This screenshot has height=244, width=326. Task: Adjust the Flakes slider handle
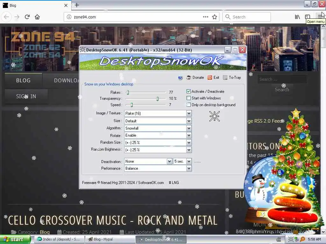[x=128, y=92]
